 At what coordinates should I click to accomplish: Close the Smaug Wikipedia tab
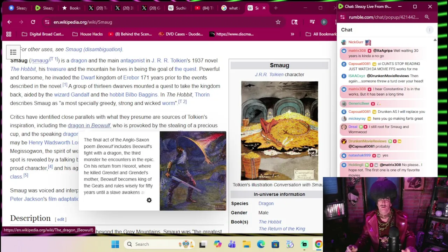click(x=264, y=8)
